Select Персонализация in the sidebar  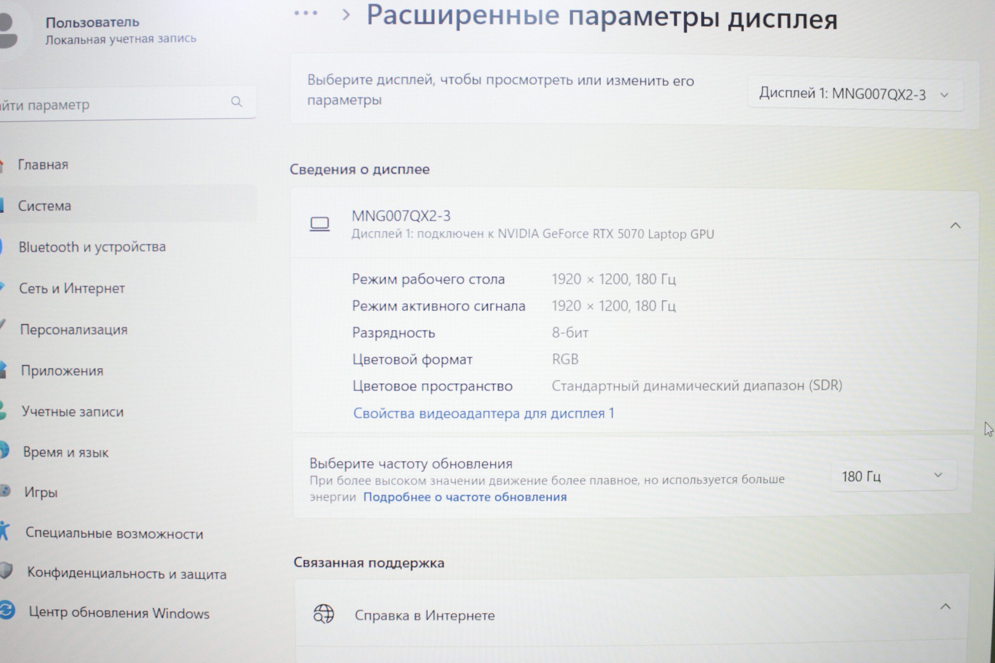[x=73, y=329]
